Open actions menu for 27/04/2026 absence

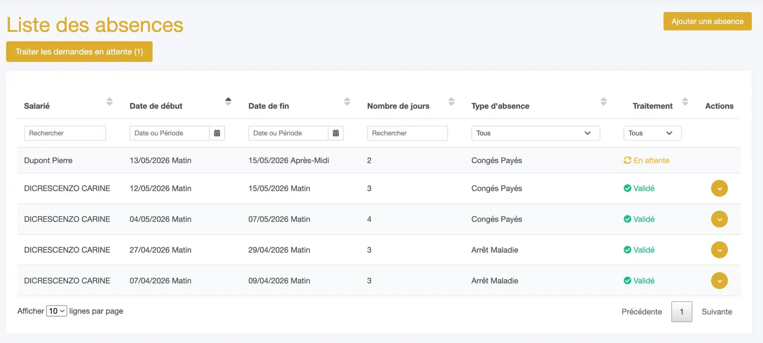719,250
